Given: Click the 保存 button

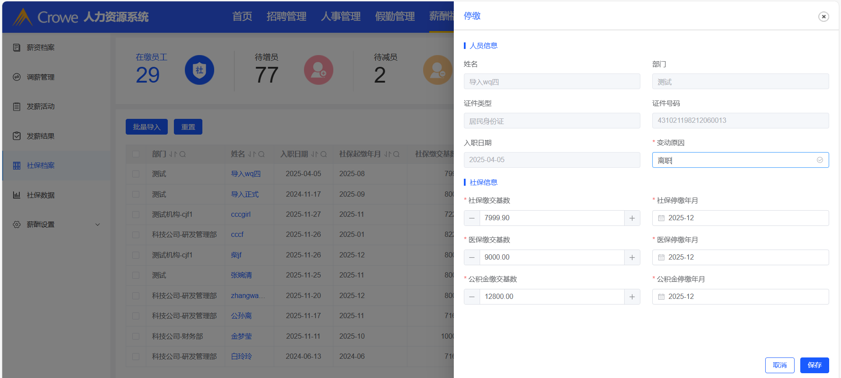Looking at the screenshot, I should pos(814,365).
